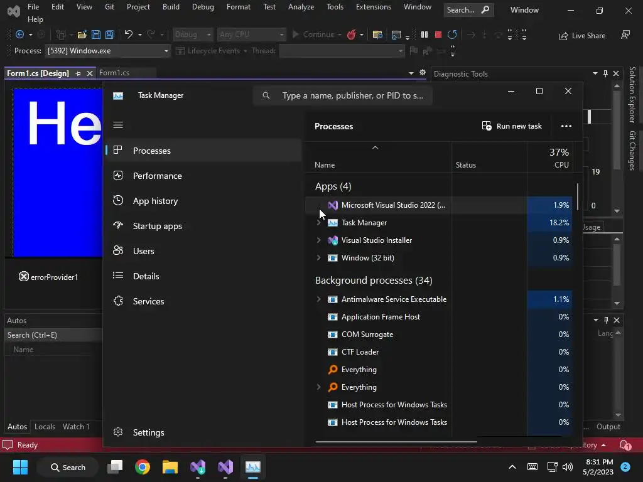Open the three-dot more options menu
The image size is (643, 482).
pos(566,126)
